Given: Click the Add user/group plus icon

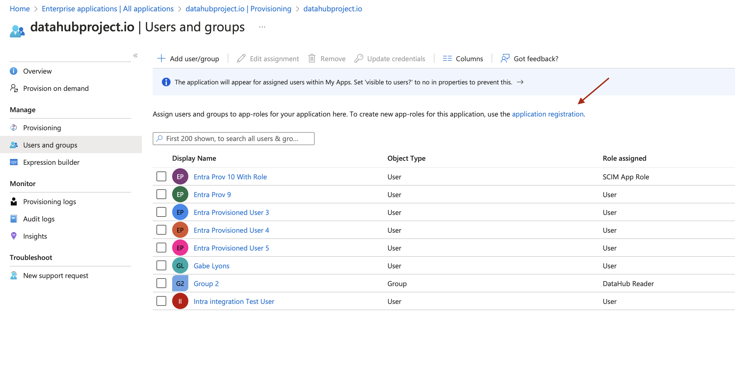Looking at the screenshot, I should (x=161, y=59).
